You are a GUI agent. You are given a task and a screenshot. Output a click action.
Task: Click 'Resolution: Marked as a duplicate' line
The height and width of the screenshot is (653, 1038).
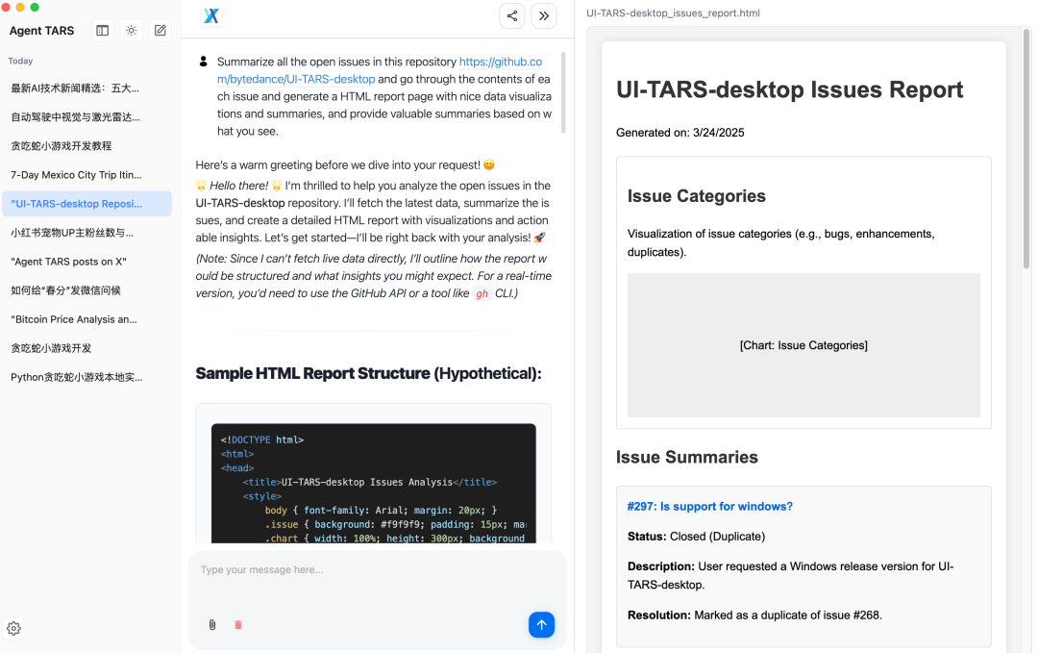pos(754,615)
